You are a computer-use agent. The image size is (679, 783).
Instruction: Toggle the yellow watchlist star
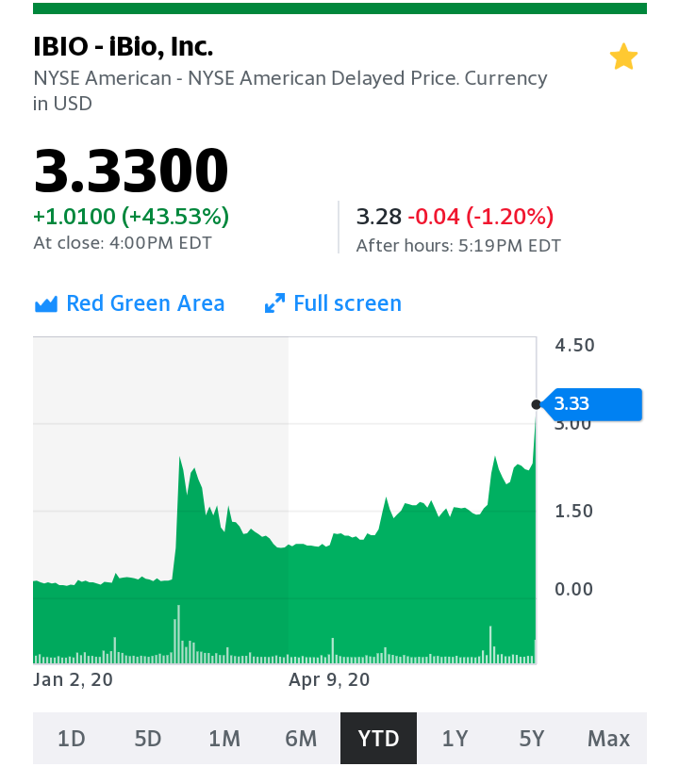[x=623, y=57]
